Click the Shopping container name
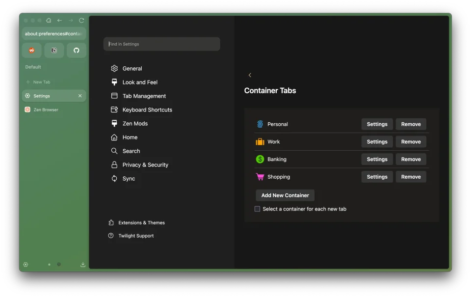The width and height of the screenshot is (471, 297). click(279, 177)
